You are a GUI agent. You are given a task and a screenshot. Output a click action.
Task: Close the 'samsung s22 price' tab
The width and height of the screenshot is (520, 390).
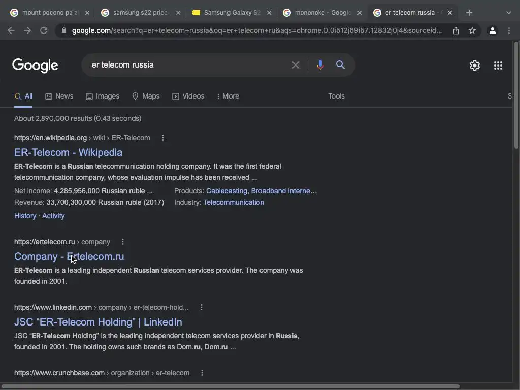[x=178, y=13]
